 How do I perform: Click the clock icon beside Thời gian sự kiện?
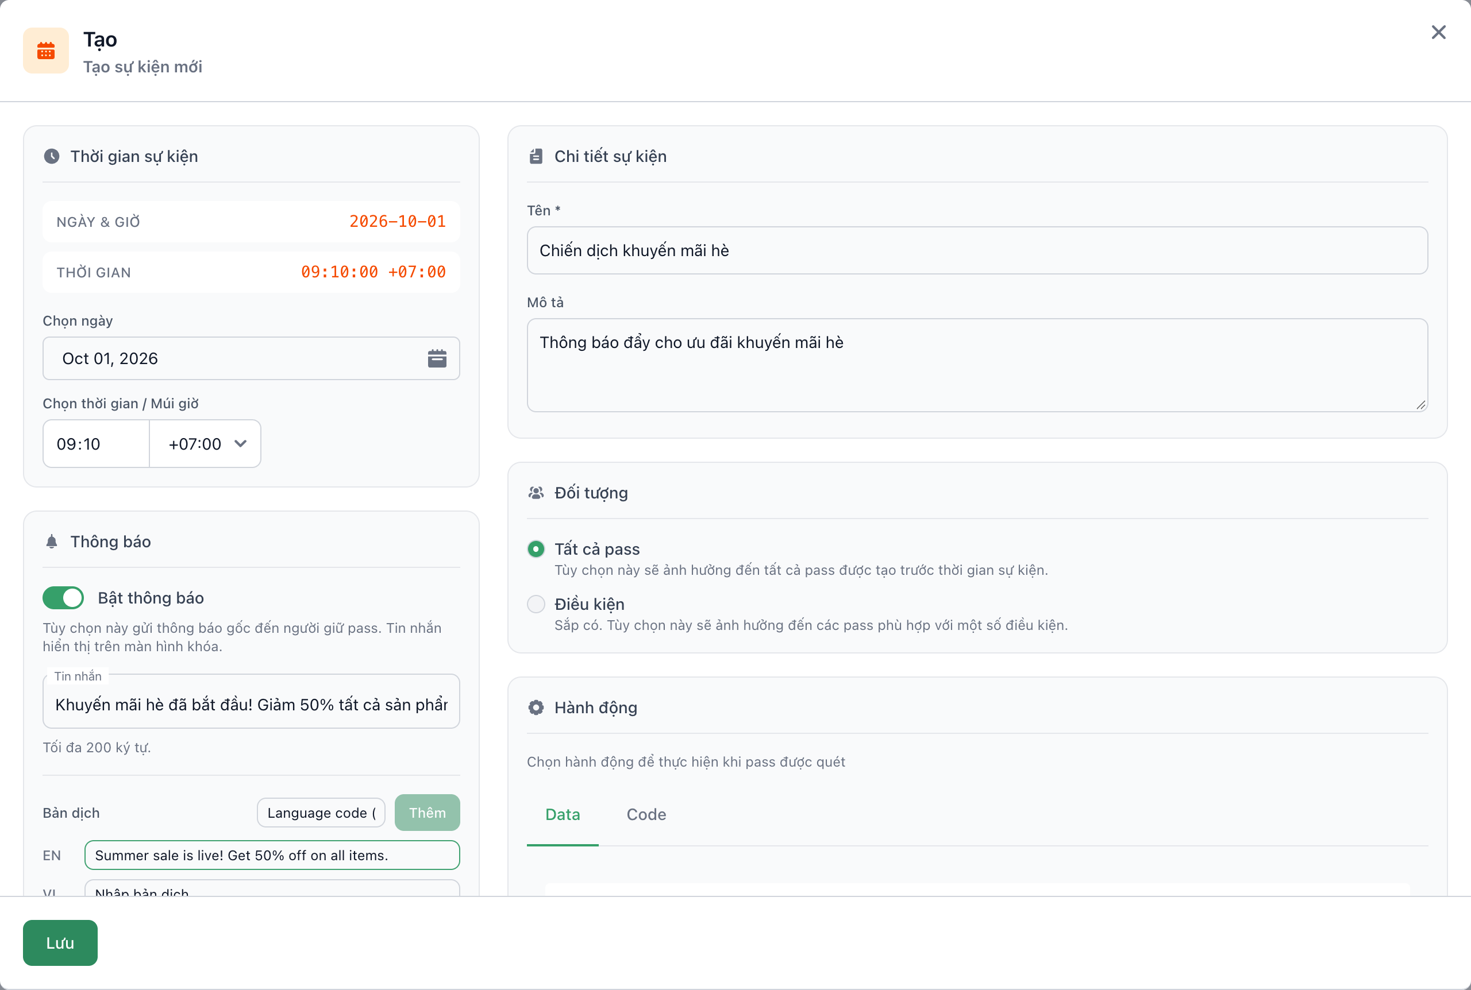coord(52,156)
